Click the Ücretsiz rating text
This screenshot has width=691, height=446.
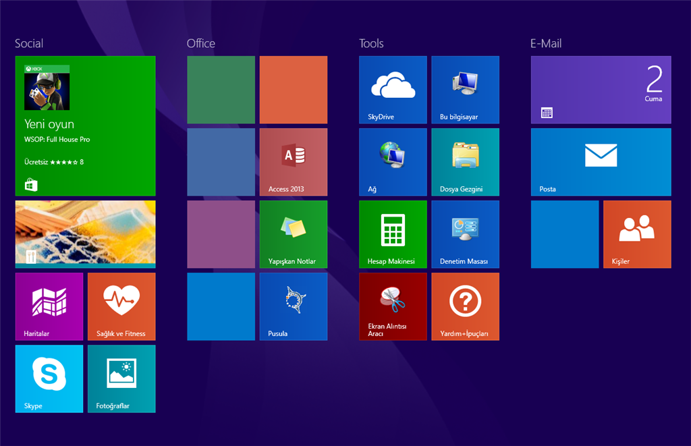tap(54, 162)
